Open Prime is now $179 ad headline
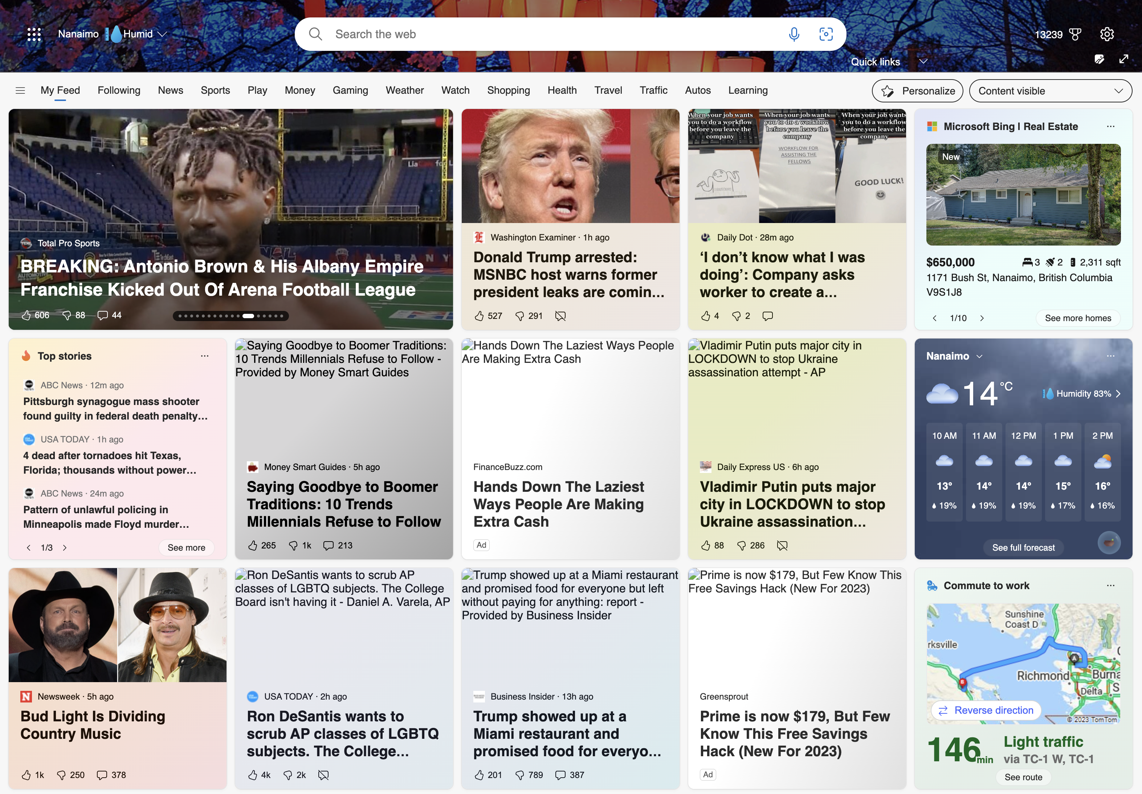The height and width of the screenshot is (794, 1142). 795,733
